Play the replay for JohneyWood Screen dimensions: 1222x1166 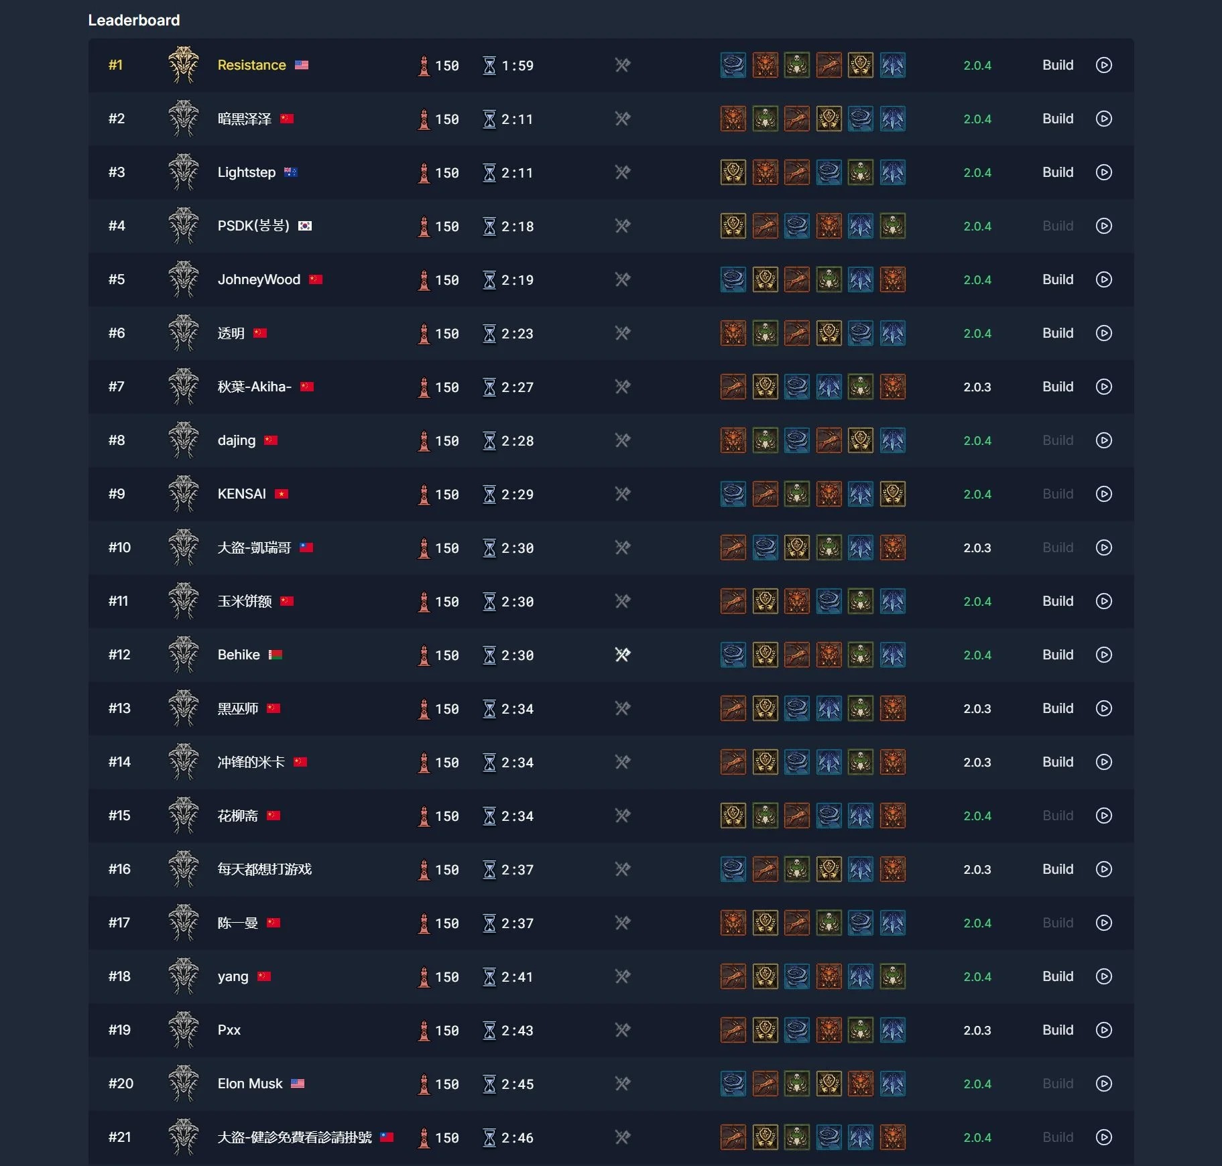tap(1103, 279)
